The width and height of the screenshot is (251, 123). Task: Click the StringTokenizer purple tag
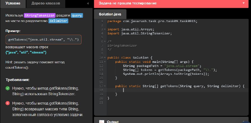[40, 16]
